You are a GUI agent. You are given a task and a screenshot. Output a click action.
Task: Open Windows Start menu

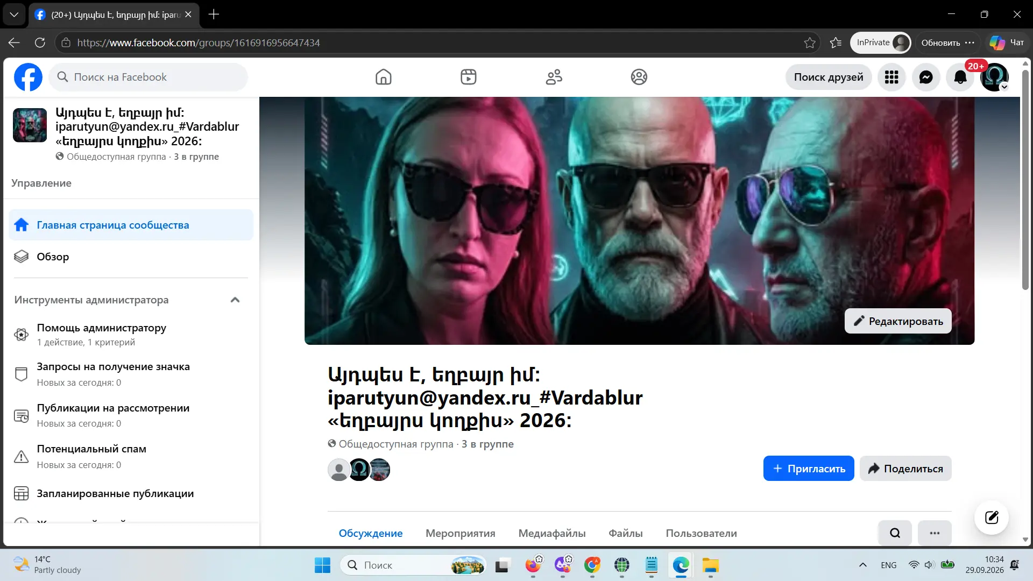(x=322, y=565)
